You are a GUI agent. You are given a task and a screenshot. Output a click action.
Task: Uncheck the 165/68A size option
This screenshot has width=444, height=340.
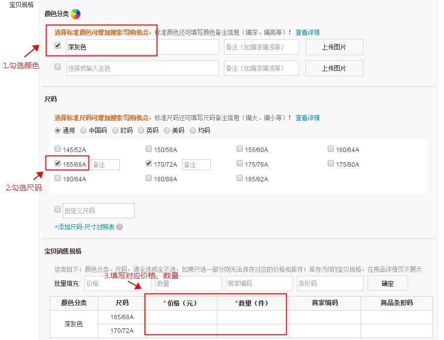click(57, 163)
